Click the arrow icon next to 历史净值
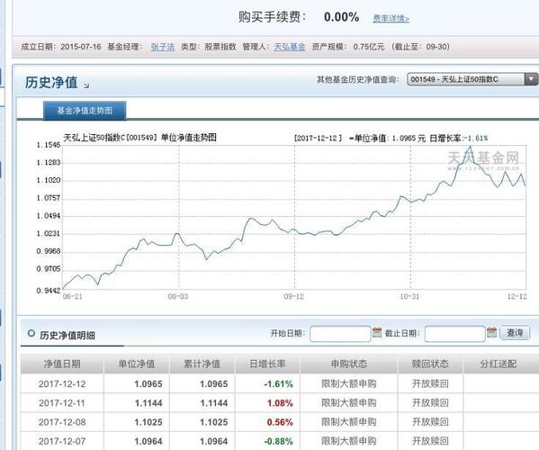The image size is (539, 450). (86, 85)
